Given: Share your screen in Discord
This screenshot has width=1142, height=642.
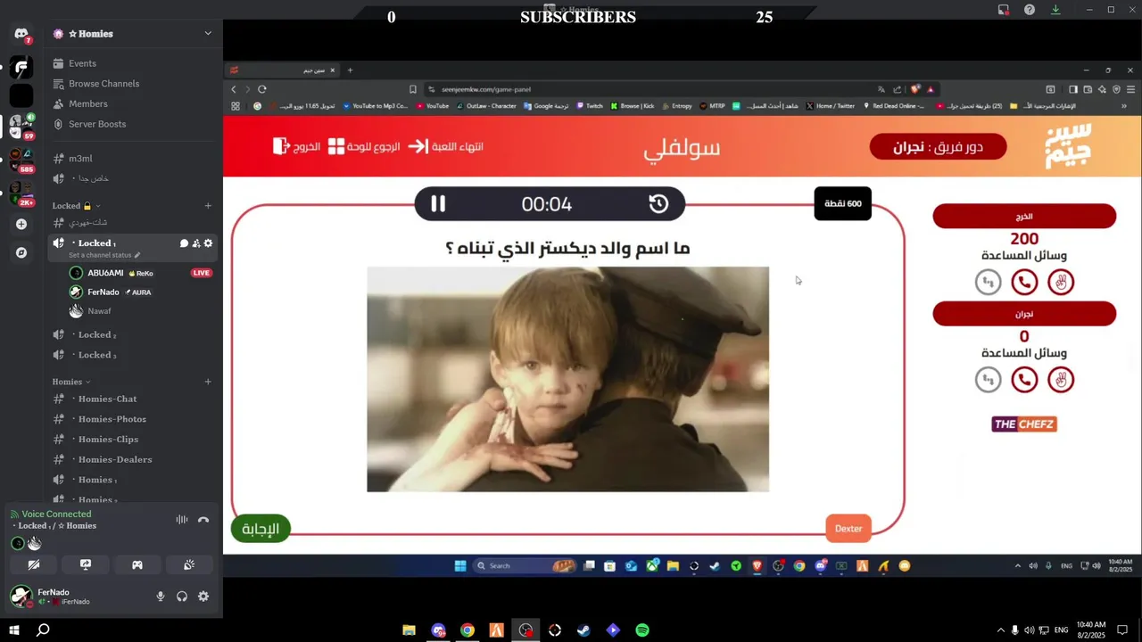Looking at the screenshot, I should click(x=86, y=565).
